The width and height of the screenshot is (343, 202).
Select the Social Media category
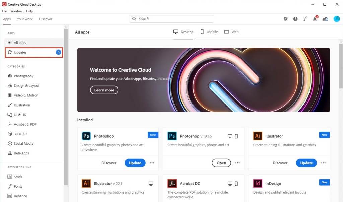pos(23,143)
